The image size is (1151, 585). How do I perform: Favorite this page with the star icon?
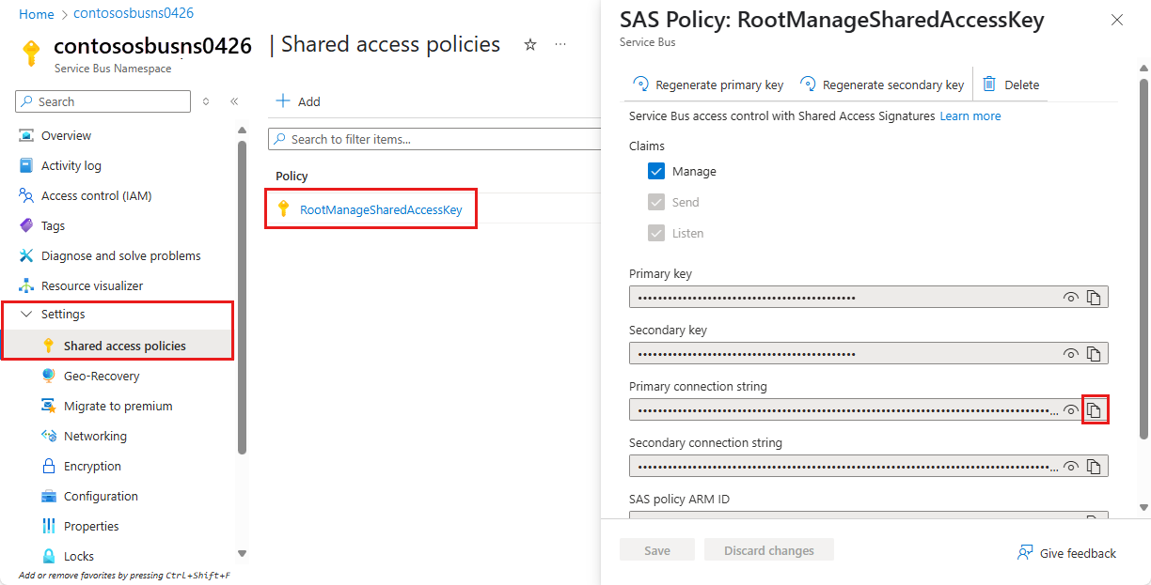530,44
